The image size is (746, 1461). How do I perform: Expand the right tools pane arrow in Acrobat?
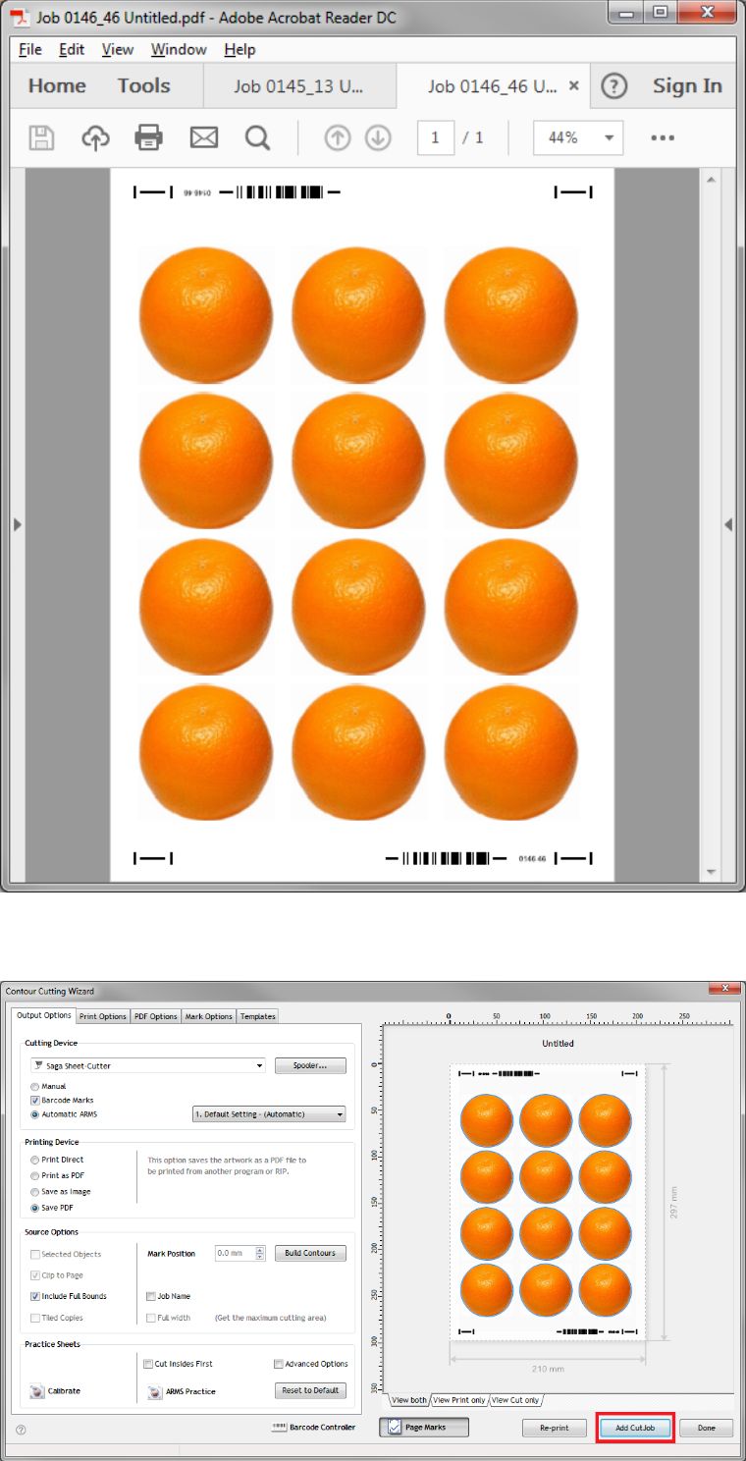click(x=728, y=525)
